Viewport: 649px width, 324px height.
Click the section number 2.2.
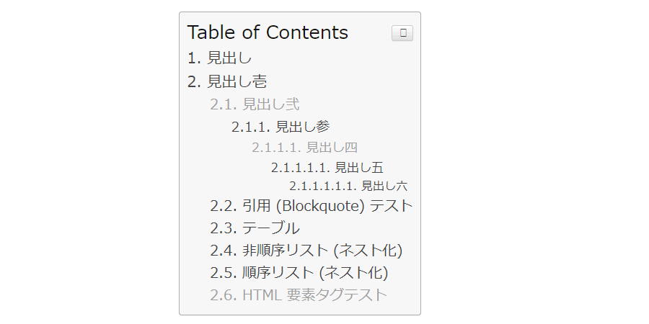coord(223,206)
